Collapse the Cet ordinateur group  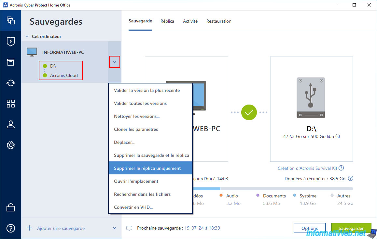(x=27, y=36)
